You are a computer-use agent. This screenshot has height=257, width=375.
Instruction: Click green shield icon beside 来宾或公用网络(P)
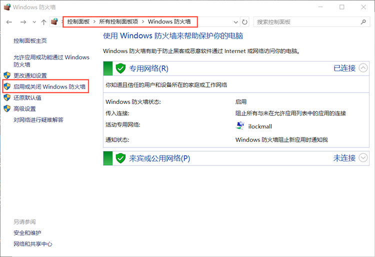120,158
